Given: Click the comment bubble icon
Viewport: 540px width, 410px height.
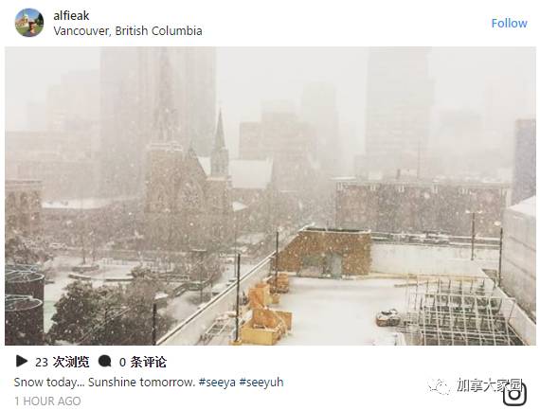Looking at the screenshot, I should pyautogui.click(x=104, y=361).
